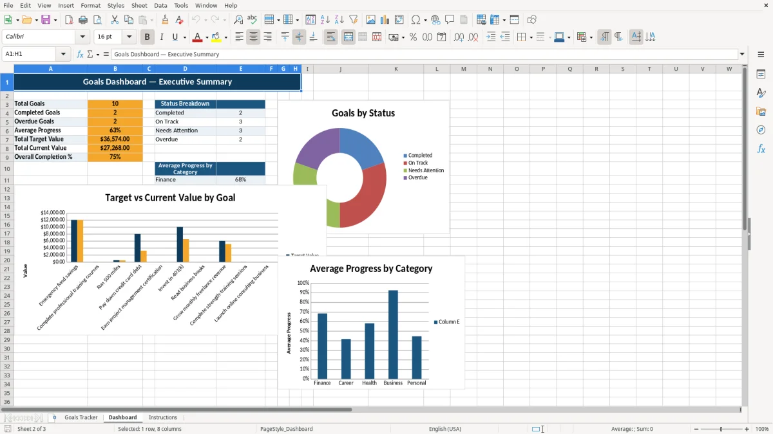Click the Insert Comment icon

[450, 20]
